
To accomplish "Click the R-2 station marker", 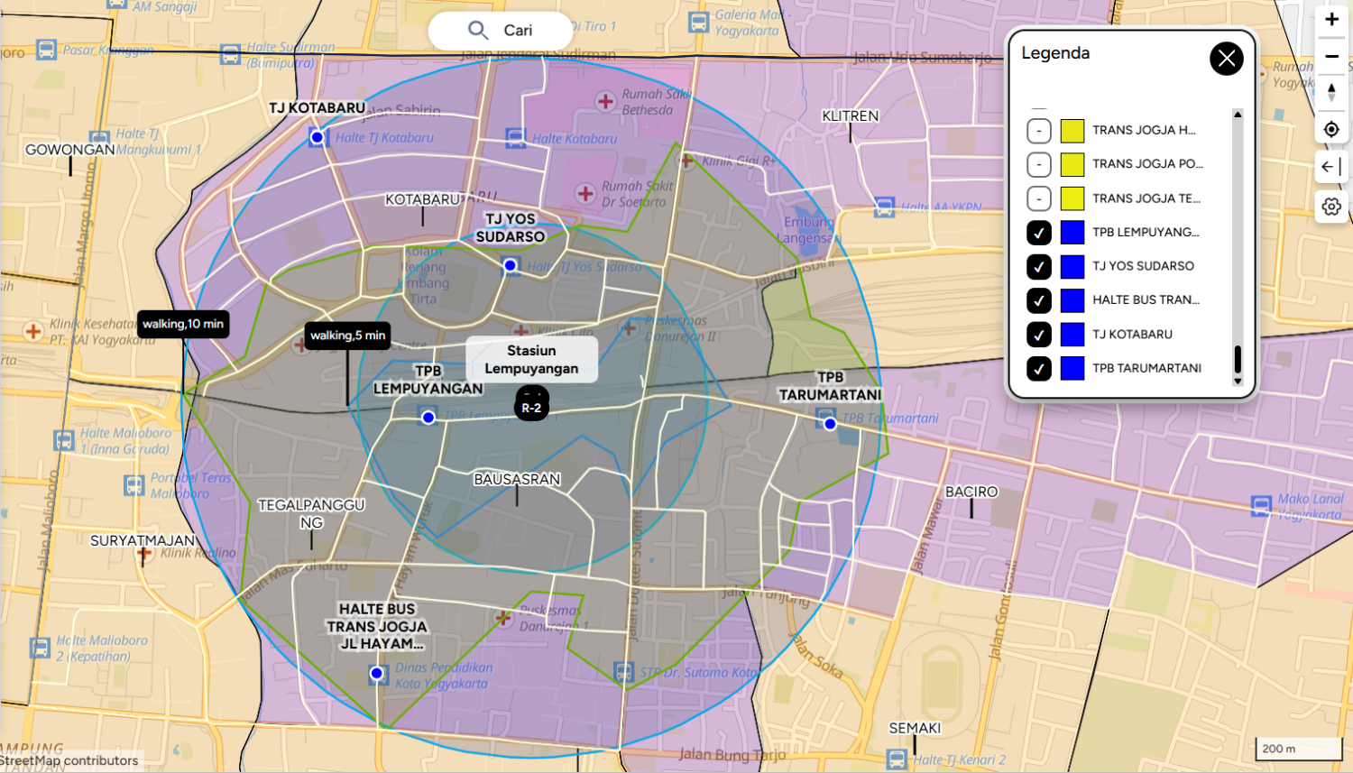I will [532, 407].
